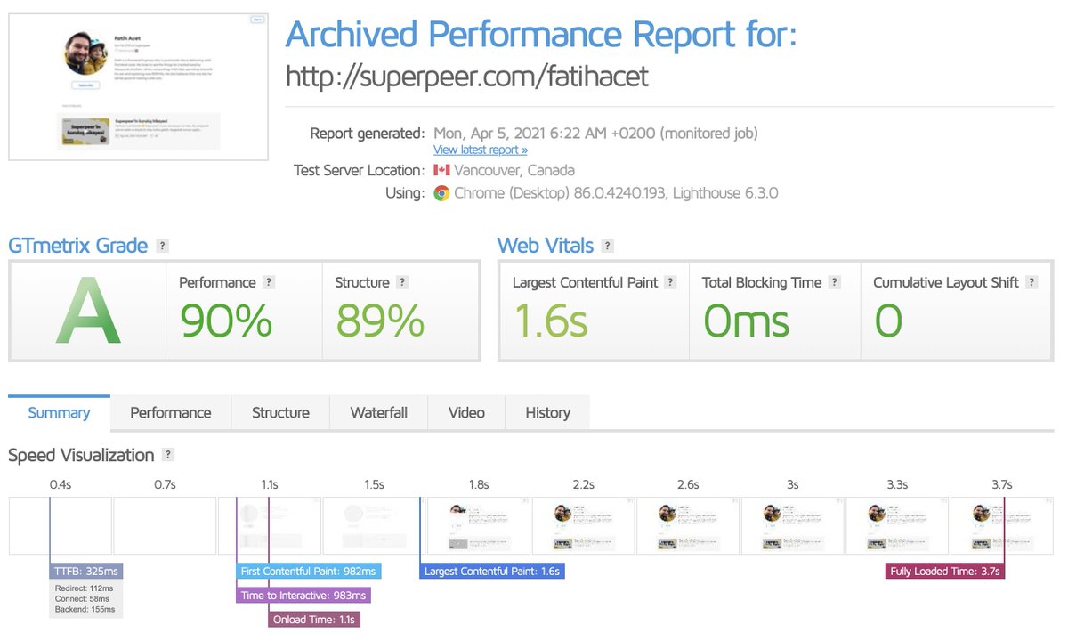Click the GTmetrix Grade heading
1068x641 pixels.
tap(78, 246)
